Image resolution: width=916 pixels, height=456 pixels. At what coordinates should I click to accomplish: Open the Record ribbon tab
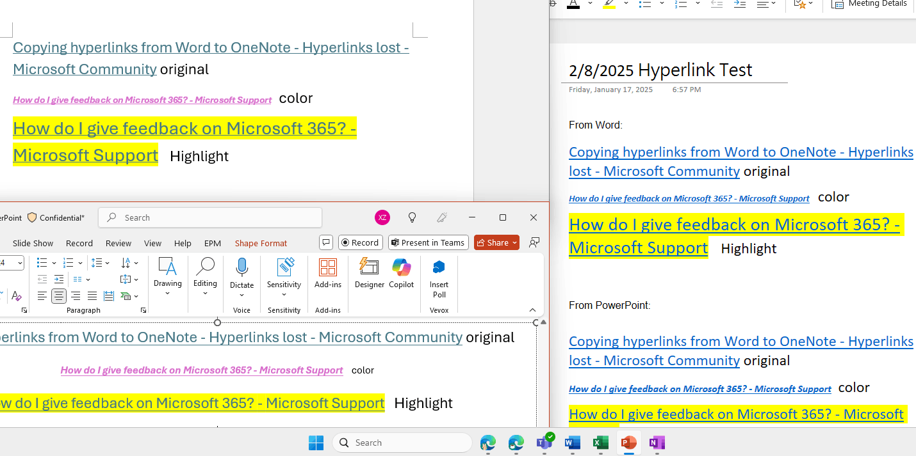pyautogui.click(x=79, y=243)
